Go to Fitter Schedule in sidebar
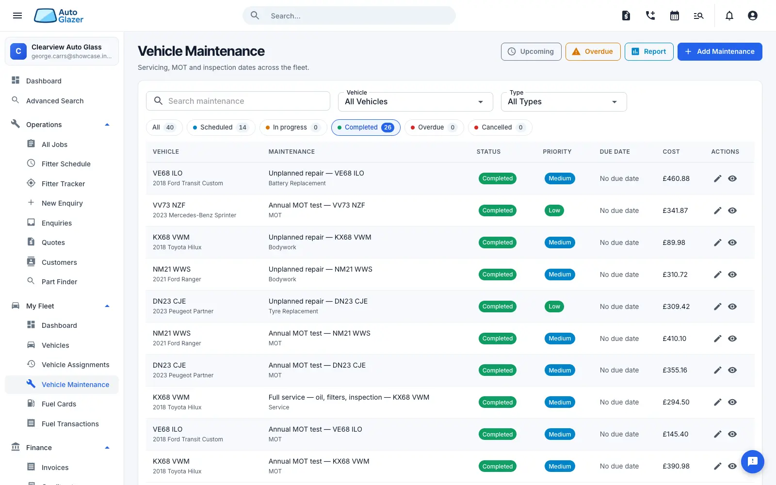 62,164
